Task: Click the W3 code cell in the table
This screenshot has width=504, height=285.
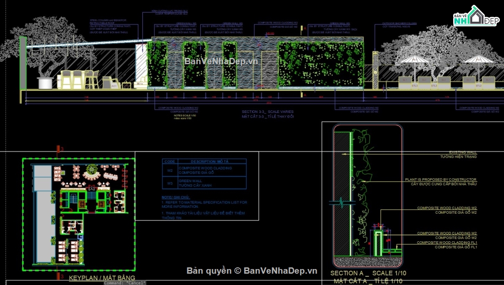Action: click(x=170, y=183)
